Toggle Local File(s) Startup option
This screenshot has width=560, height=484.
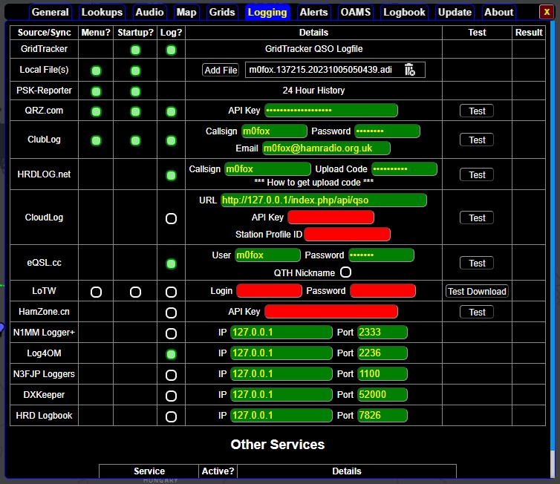click(x=135, y=71)
